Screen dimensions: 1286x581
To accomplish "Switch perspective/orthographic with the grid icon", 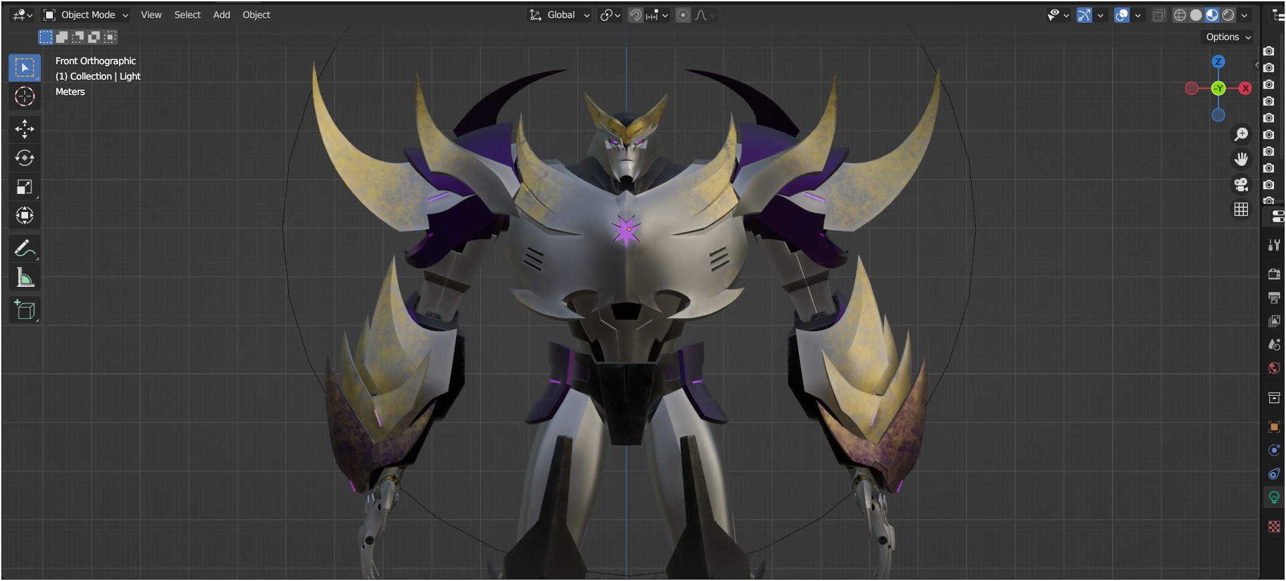I will (x=1241, y=209).
